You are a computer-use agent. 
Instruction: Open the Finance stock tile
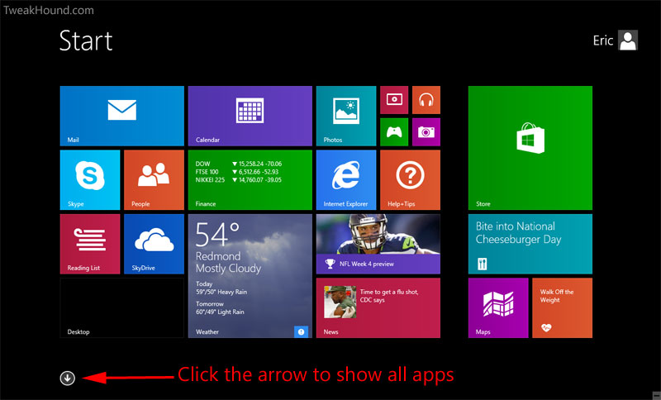(x=250, y=180)
